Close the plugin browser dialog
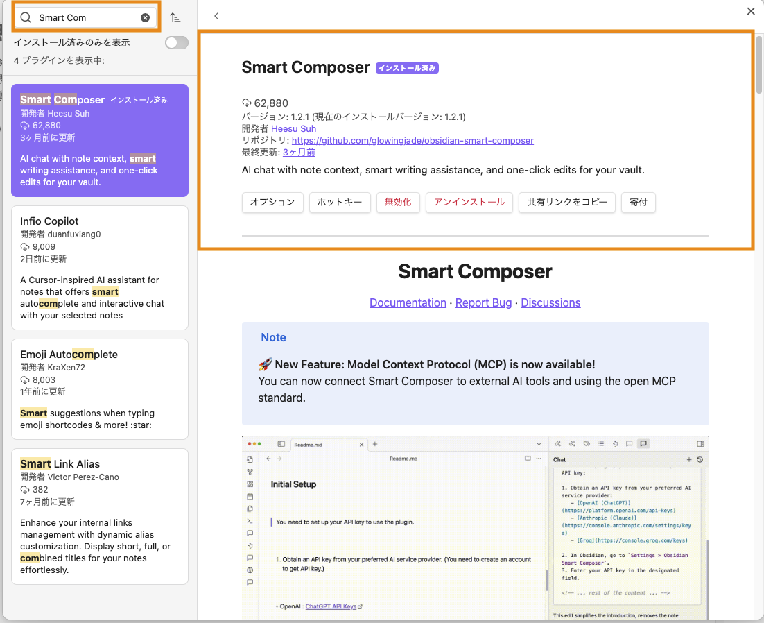The image size is (764, 623). (x=751, y=11)
